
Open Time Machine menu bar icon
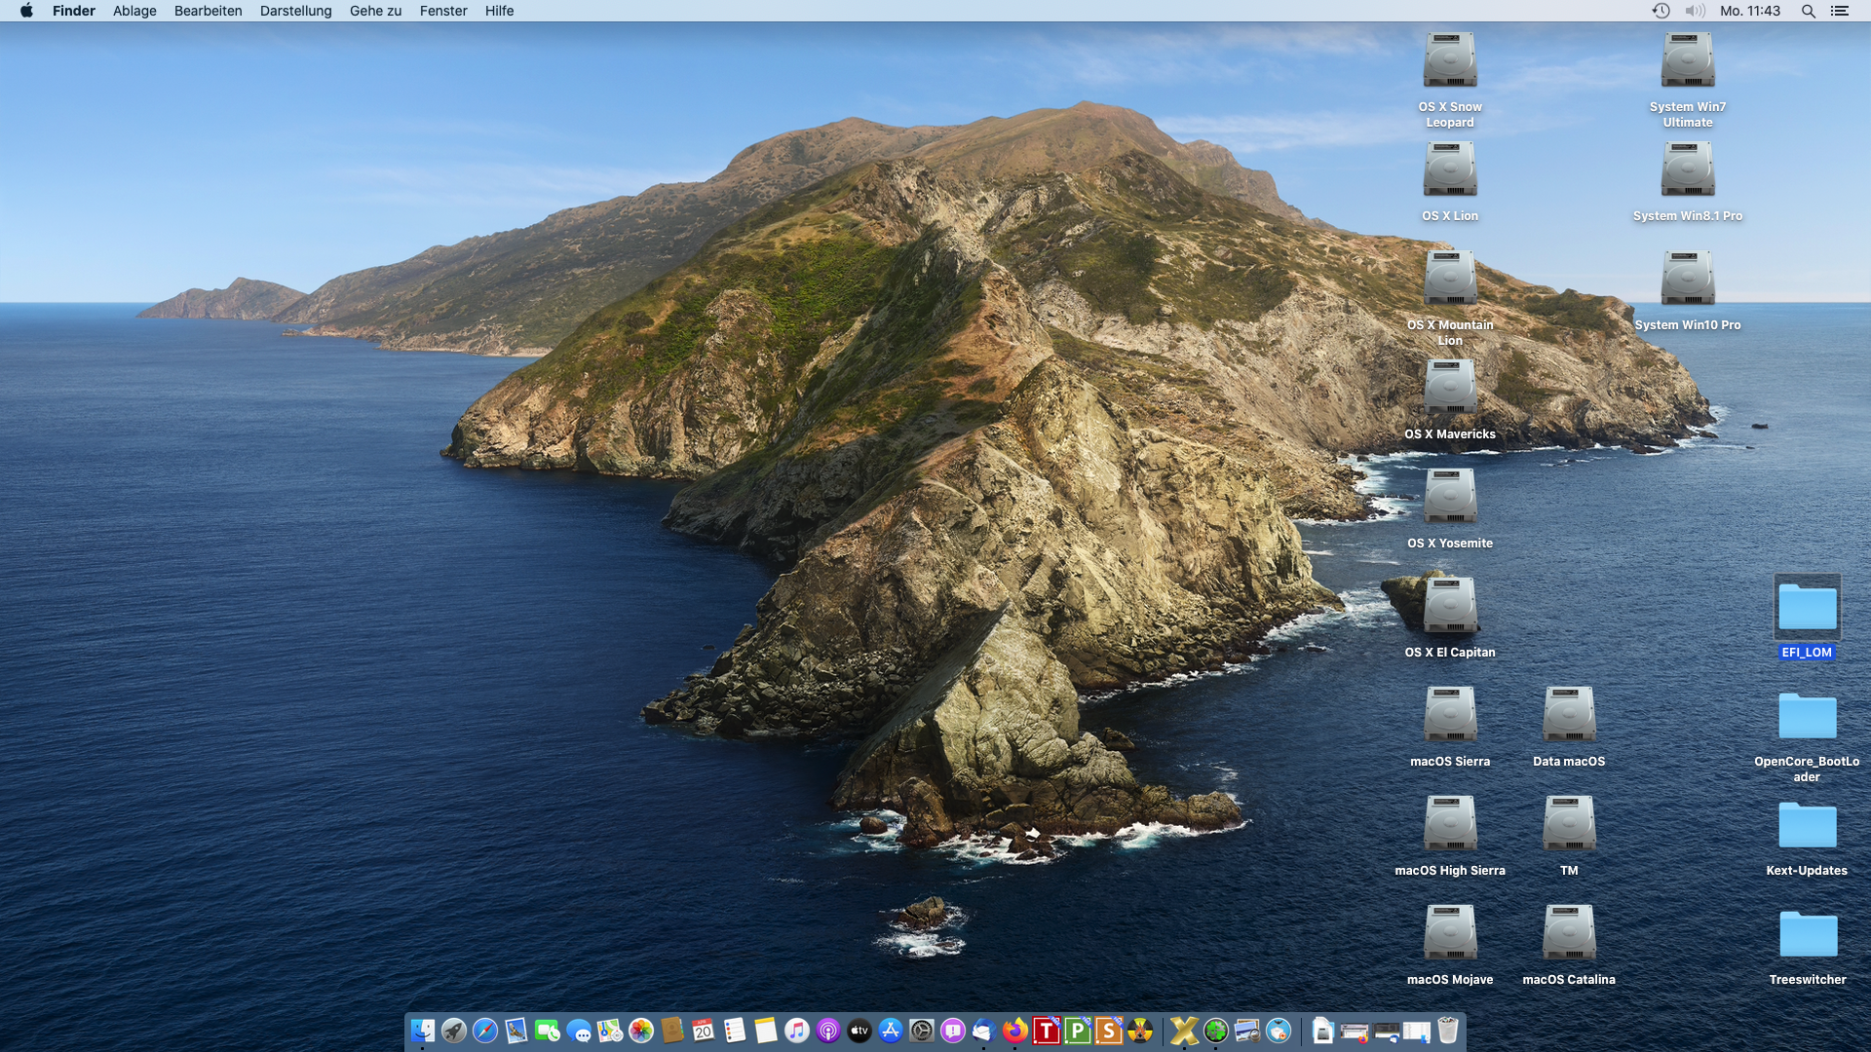1661,11
